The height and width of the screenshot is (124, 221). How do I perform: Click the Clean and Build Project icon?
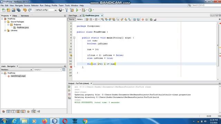72,10
